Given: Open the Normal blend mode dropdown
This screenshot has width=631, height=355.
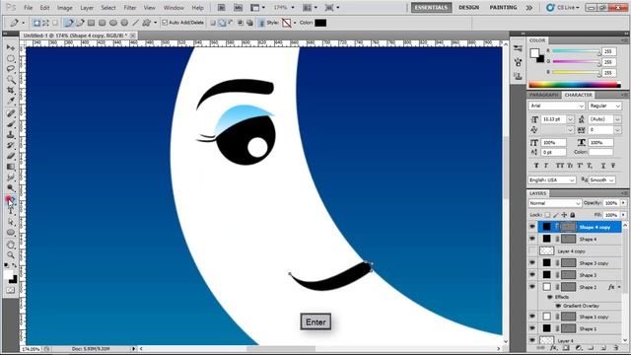Looking at the screenshot, I should 555,203.
